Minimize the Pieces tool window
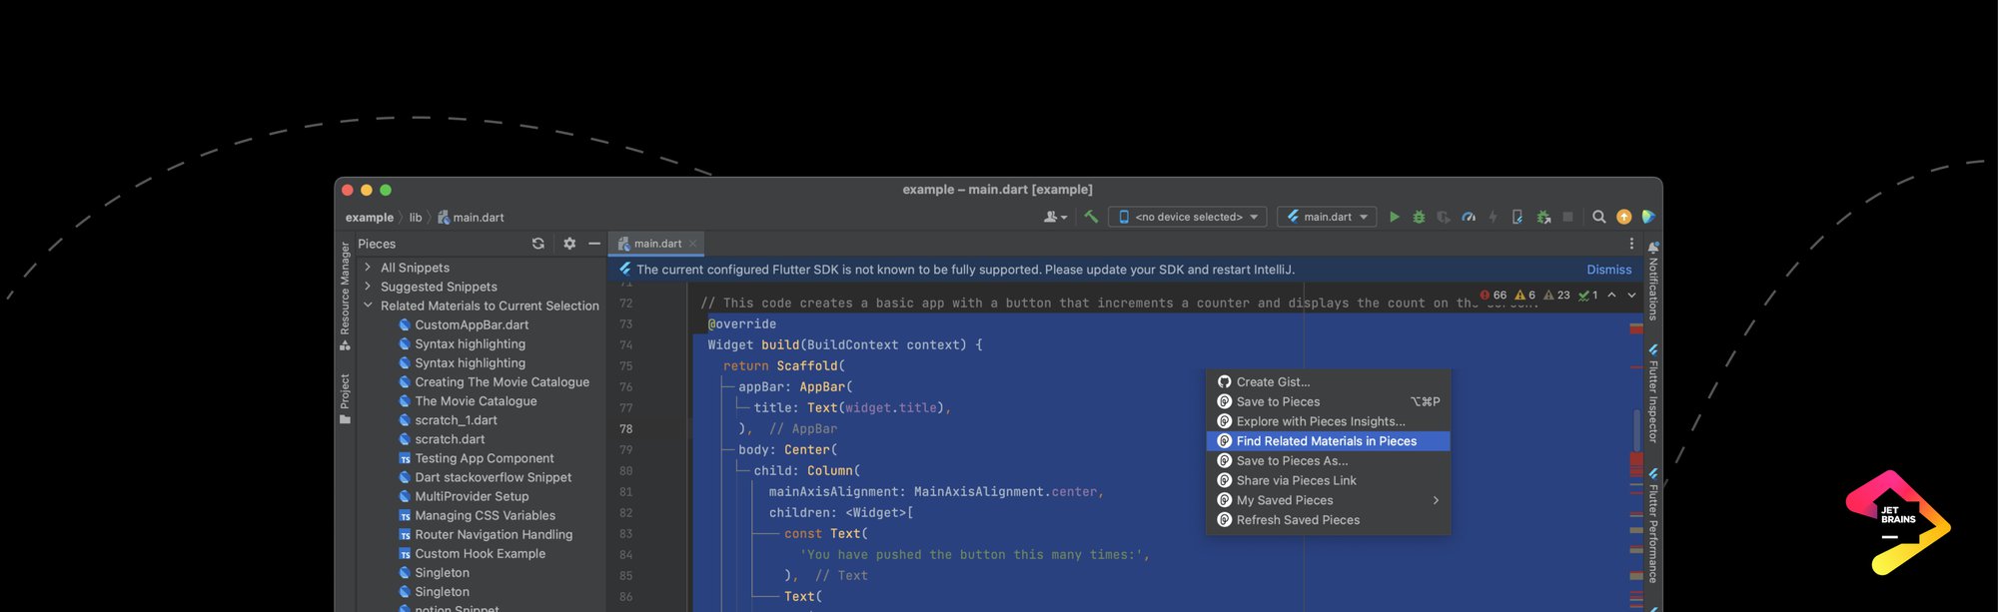1998x612 pixels. 594,244
